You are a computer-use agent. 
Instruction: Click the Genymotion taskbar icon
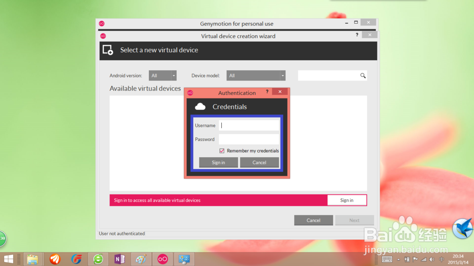point(162,259)
